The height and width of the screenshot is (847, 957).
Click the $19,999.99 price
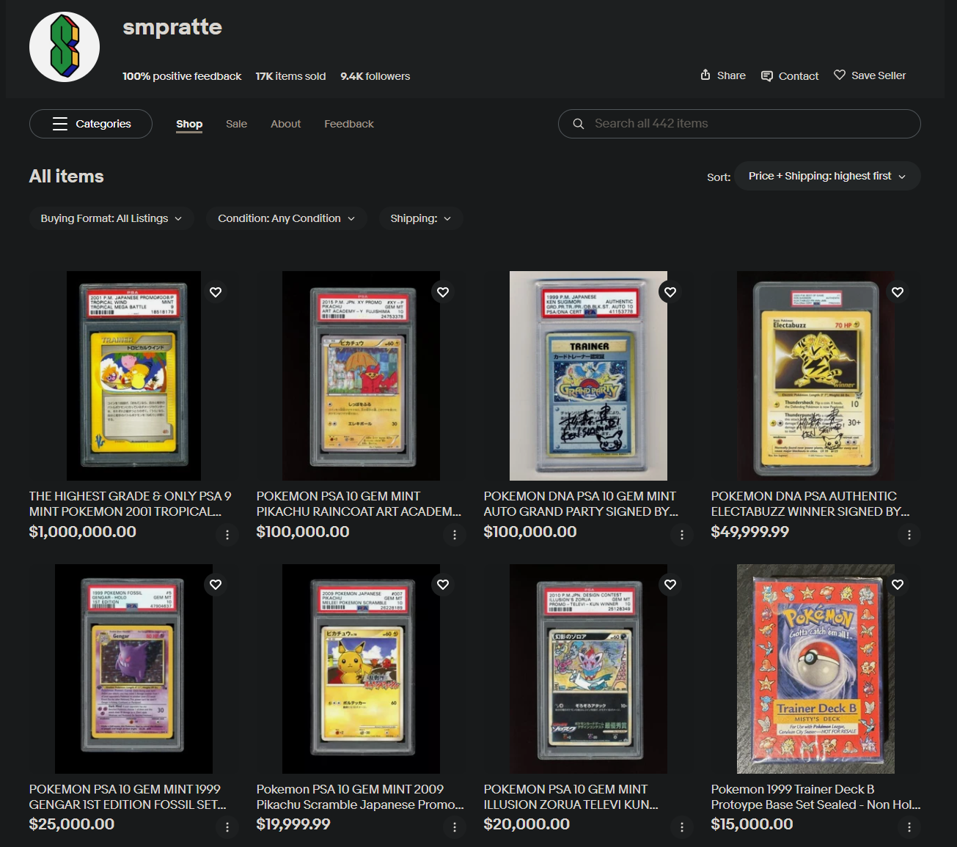293,824
